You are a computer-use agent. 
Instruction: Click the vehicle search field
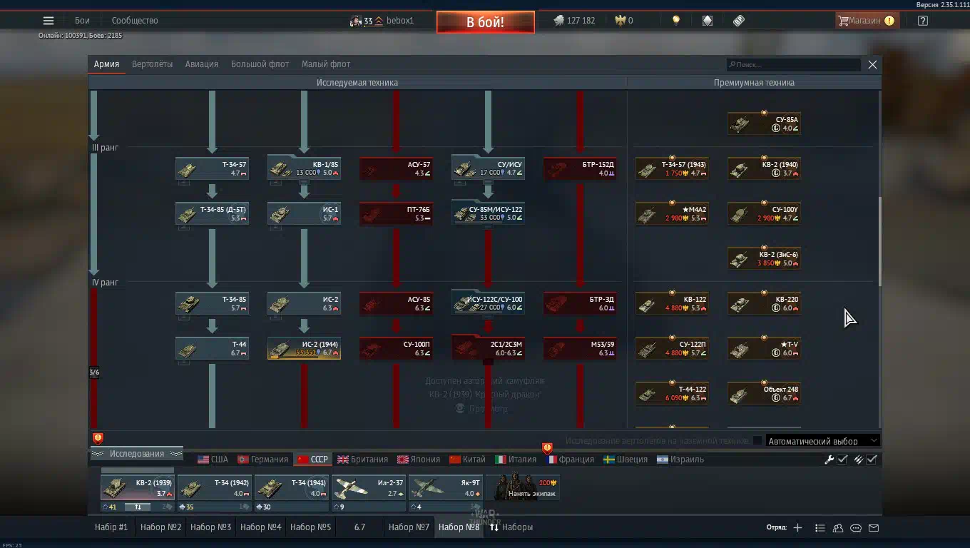pyautogui.click(x=794, y=65)
